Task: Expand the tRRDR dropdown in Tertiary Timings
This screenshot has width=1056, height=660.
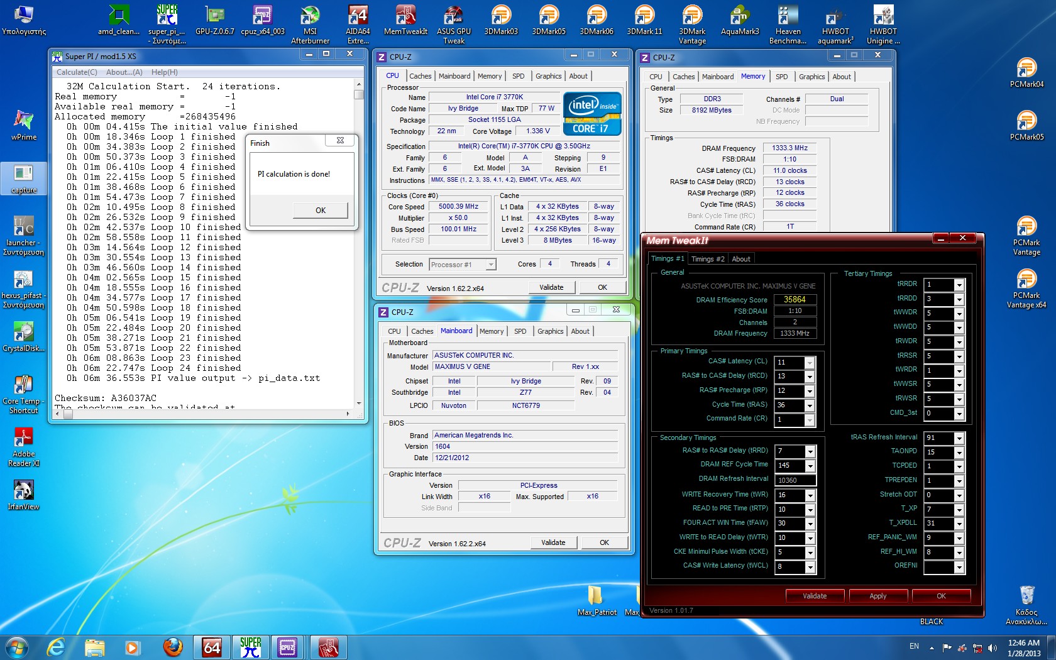Action: (x=959, y=285)
